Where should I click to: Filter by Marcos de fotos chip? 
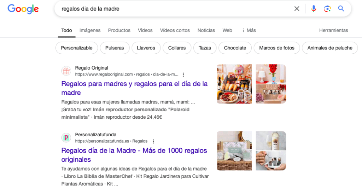tap(276, 48)
